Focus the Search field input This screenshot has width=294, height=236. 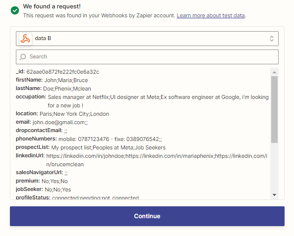(x=147, y=57)
